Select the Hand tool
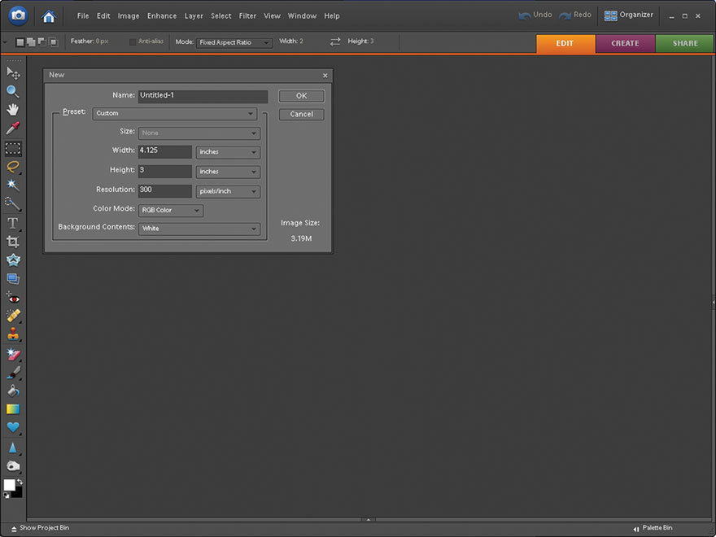Screen dimensions: 716x537 click(13, 110)
